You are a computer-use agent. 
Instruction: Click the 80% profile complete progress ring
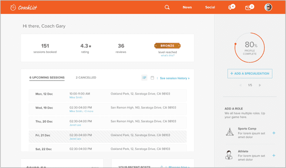click(x=249, y=48)
